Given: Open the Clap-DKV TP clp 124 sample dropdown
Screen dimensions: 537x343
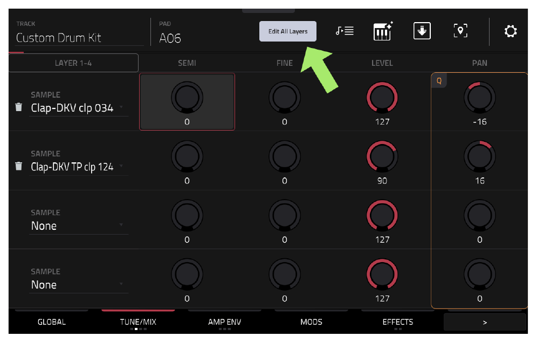Looking at the screenshot, I should tap(79, 167).
